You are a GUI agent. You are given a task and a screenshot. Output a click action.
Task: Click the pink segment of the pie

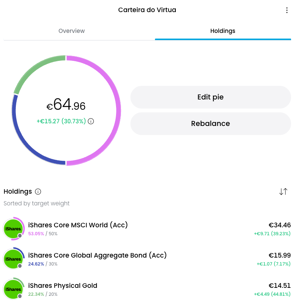[118, 110]
